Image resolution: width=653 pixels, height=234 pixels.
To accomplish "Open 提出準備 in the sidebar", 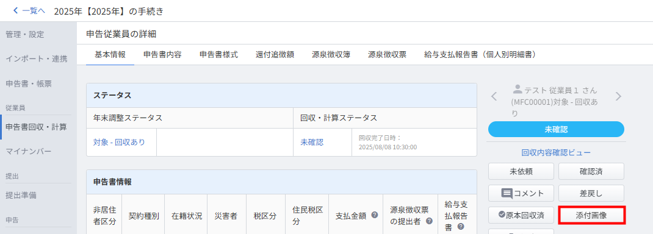I will (x=21, y=195).
